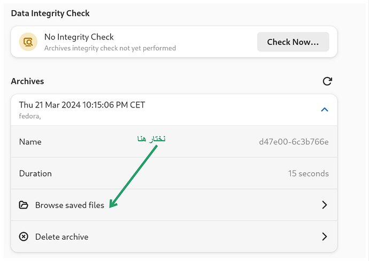Viewport: 369px width, 261px height.
Task: Click the arrow on Delete archive row
Action: point(324,236)
